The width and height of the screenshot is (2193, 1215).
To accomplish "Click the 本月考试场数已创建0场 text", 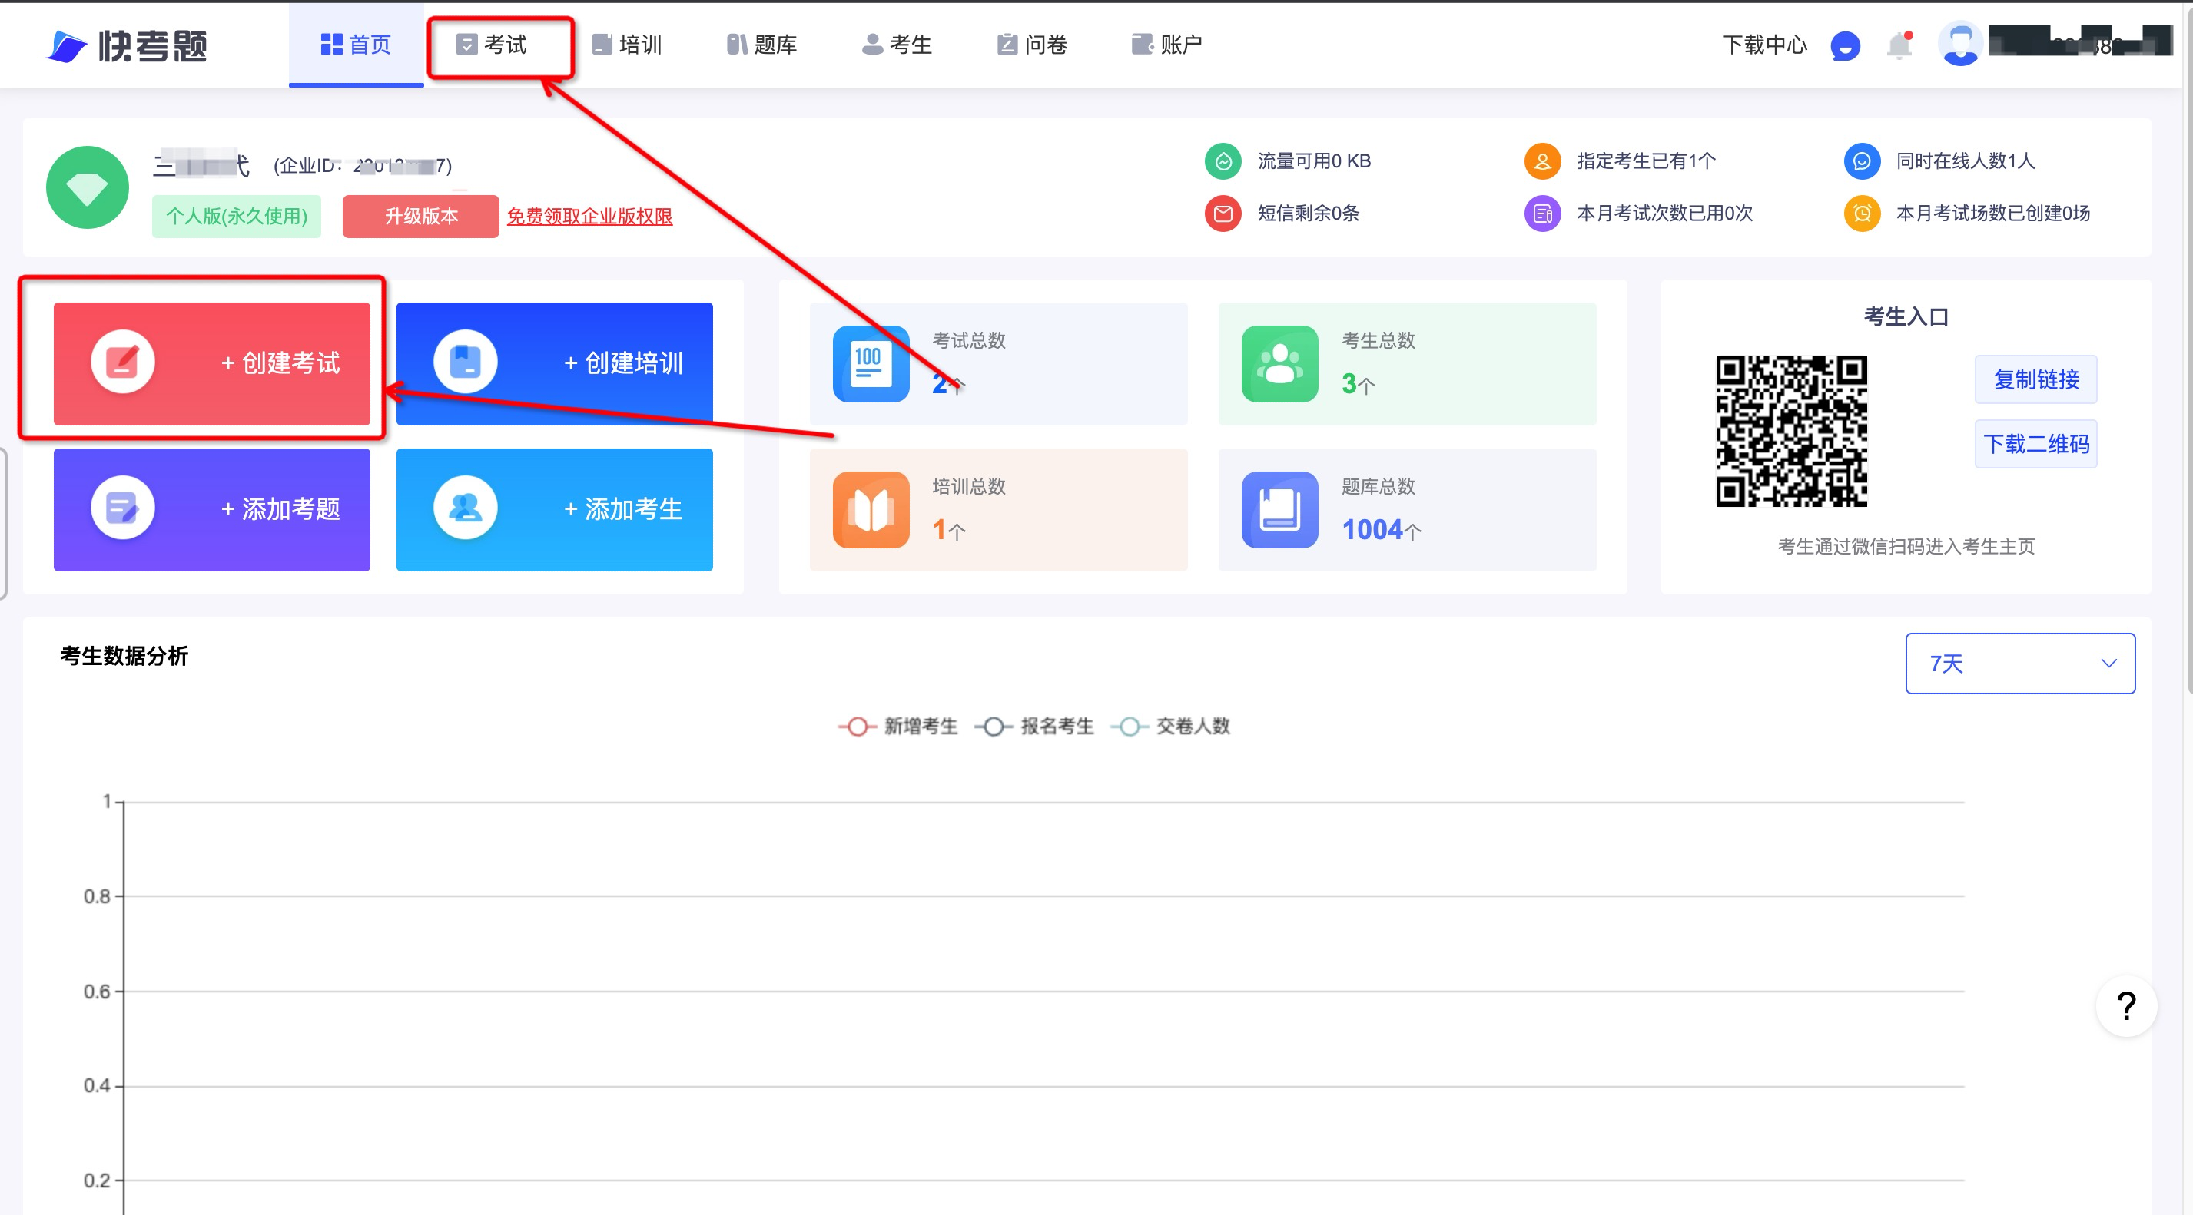I will (x=1993, y=213).
